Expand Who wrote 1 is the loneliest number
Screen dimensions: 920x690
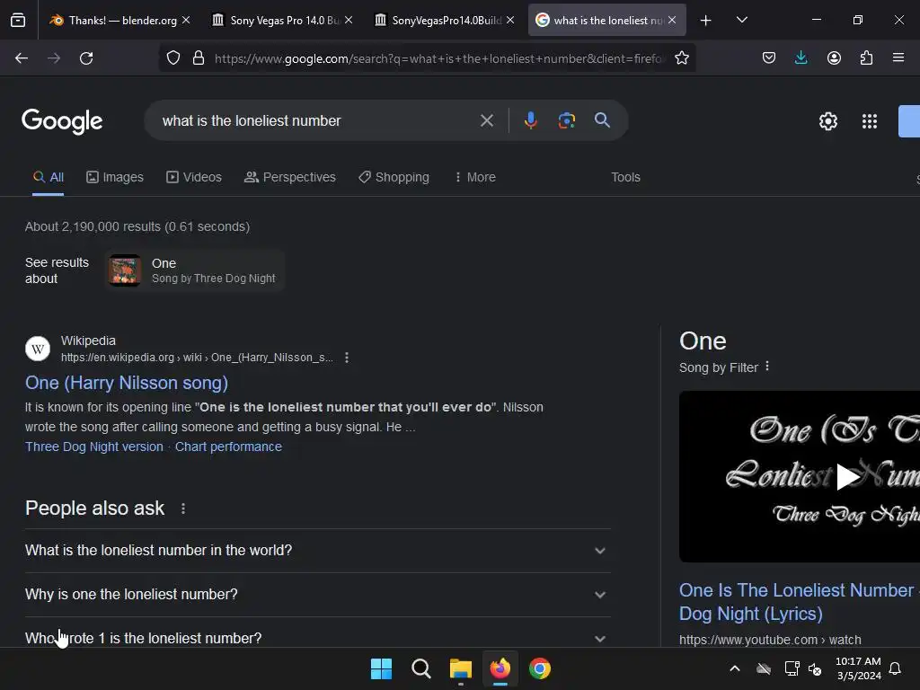318,638
